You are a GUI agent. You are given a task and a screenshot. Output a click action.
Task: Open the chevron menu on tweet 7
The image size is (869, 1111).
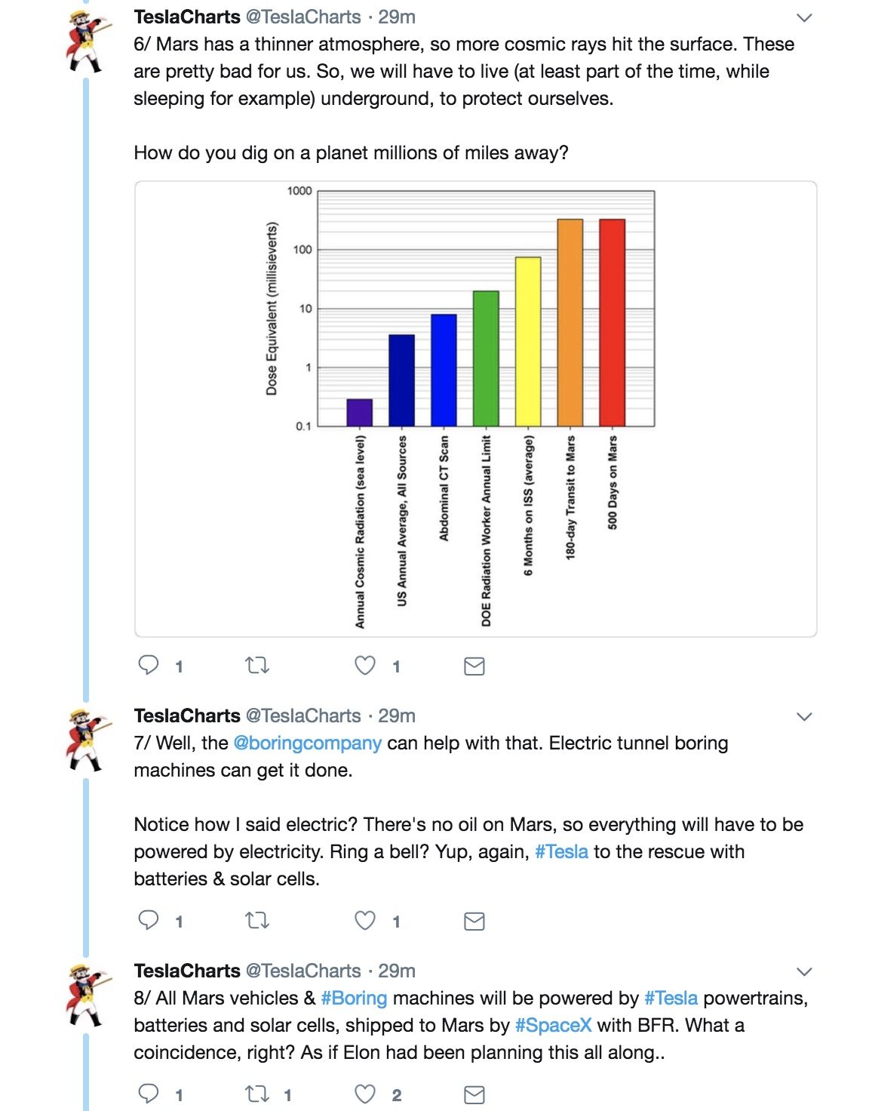point(804,716)
